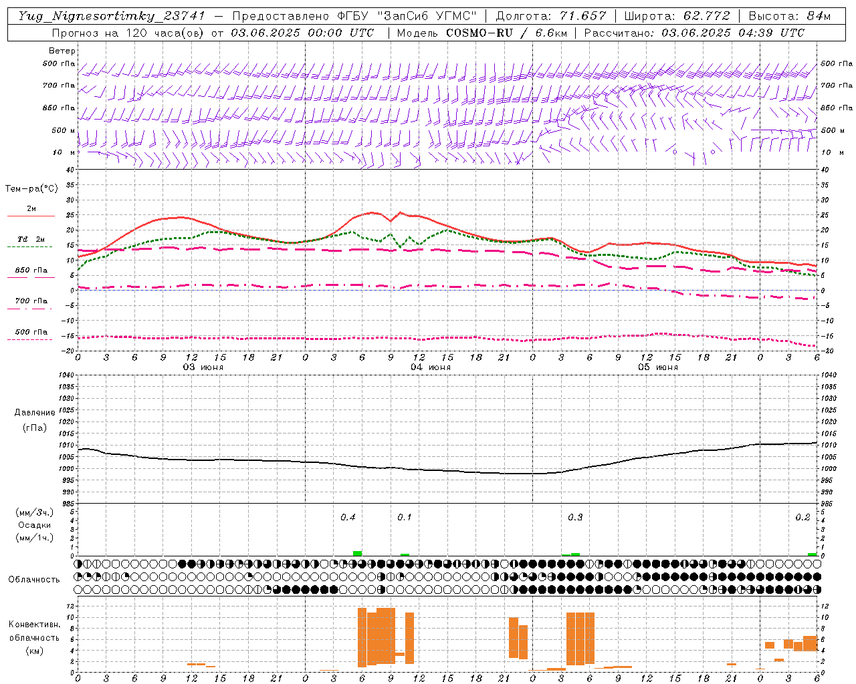This screenshot has height=684, width=856.
Task: Click the (км) convective cloud unit label
Action: coord(34,651)
